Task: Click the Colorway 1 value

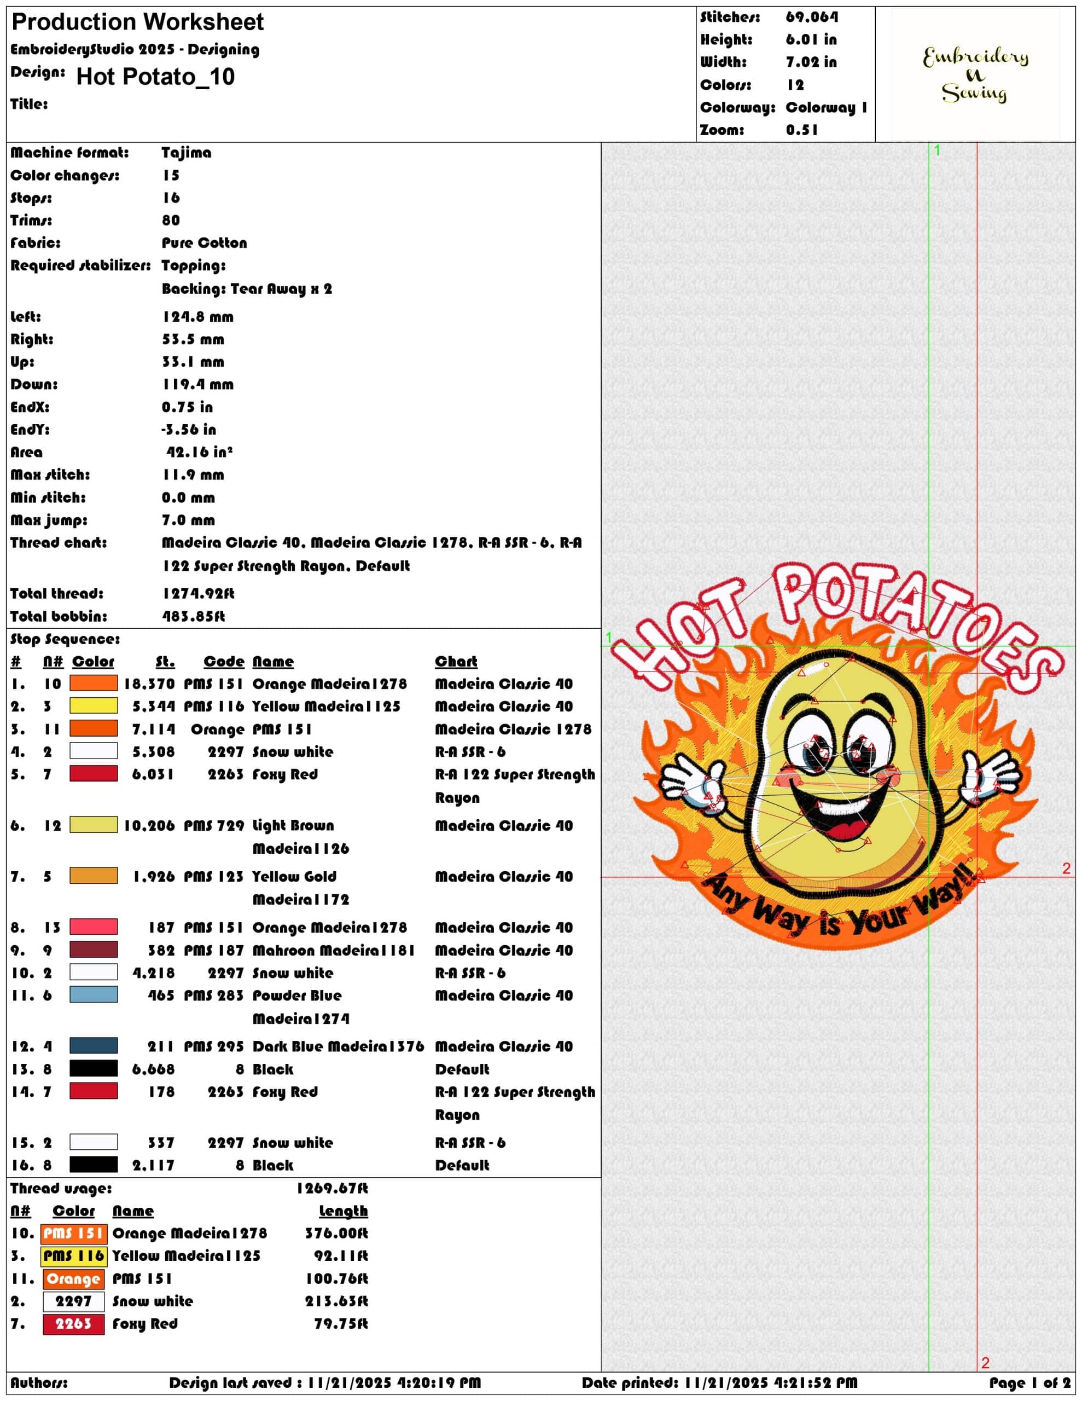Action: tap(826, 108)
